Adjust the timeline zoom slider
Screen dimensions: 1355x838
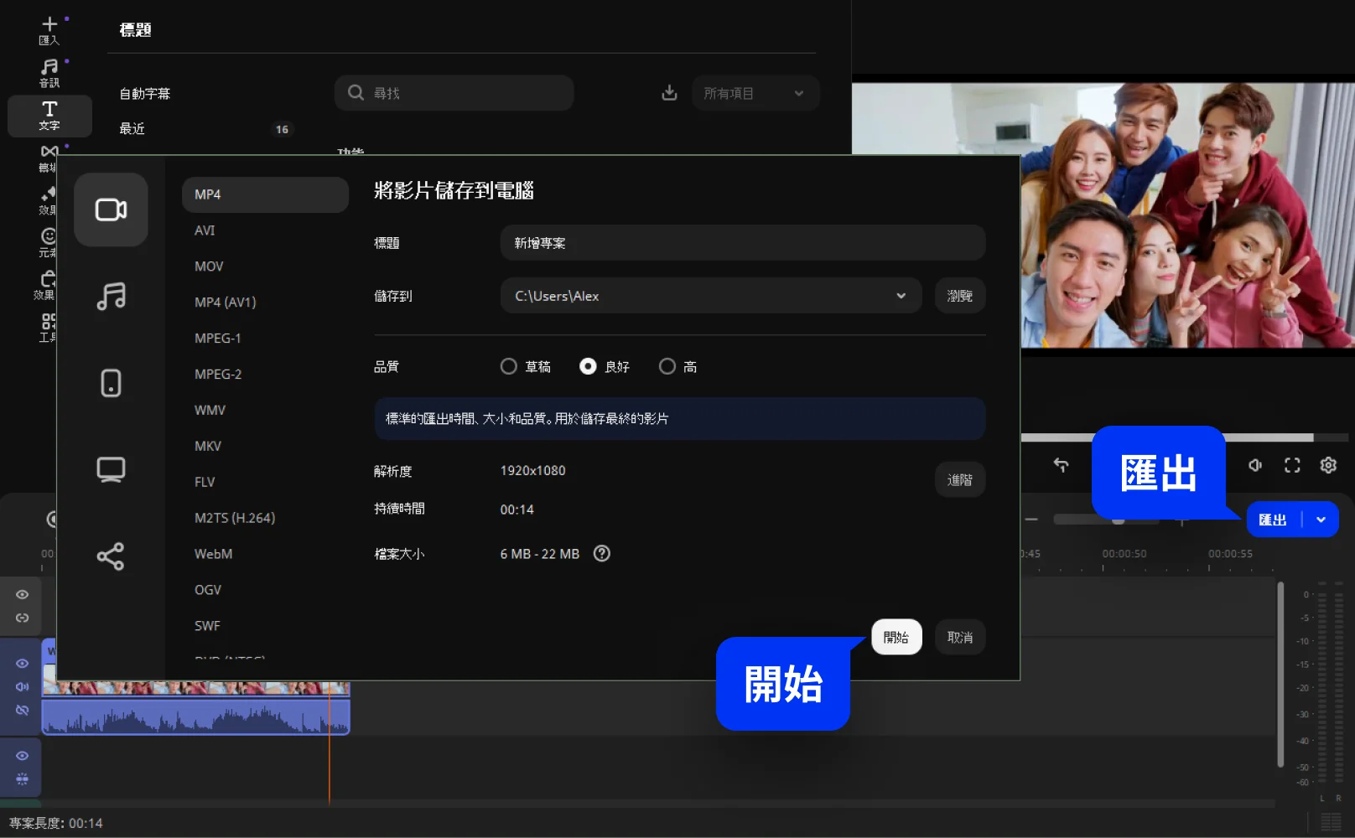[x=1118, y=520]
